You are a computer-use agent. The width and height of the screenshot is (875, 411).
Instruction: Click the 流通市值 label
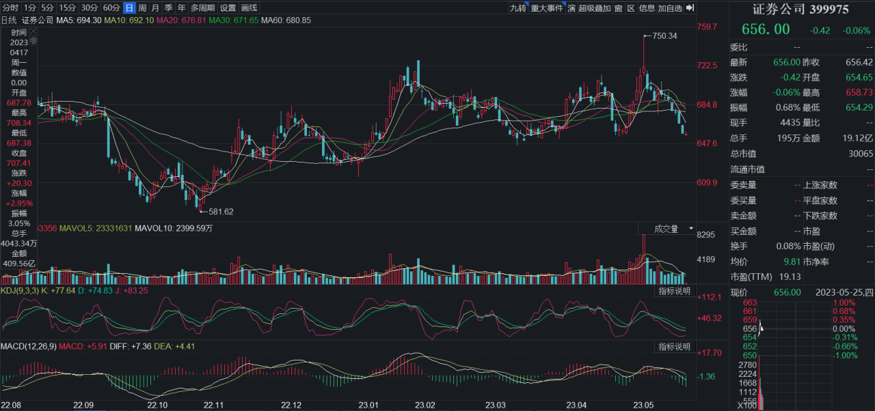coord(748,169)
